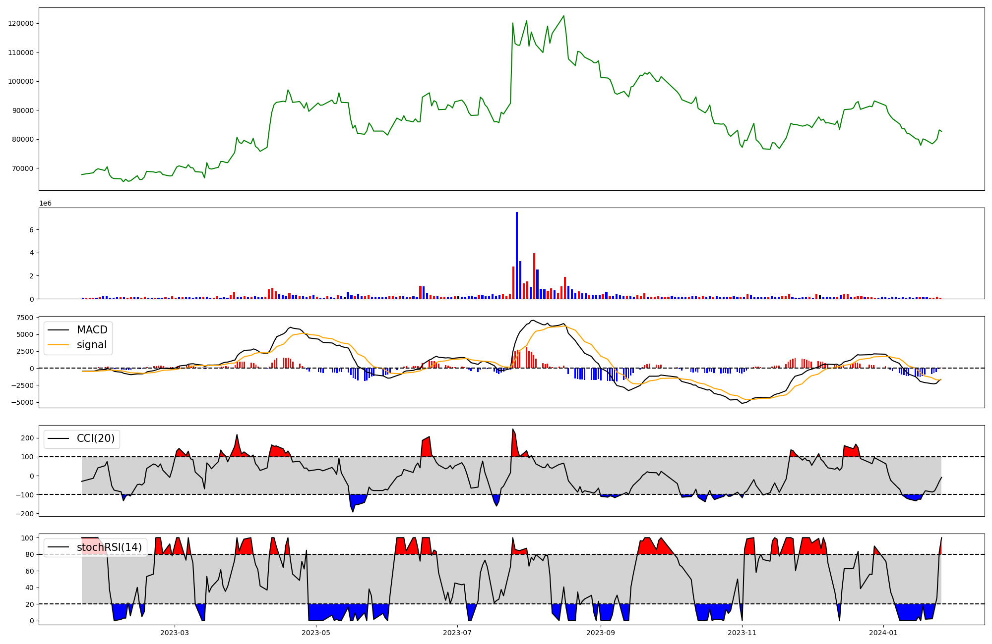
Task: Click the 200 CCI axis label
Action: point(28,438)
